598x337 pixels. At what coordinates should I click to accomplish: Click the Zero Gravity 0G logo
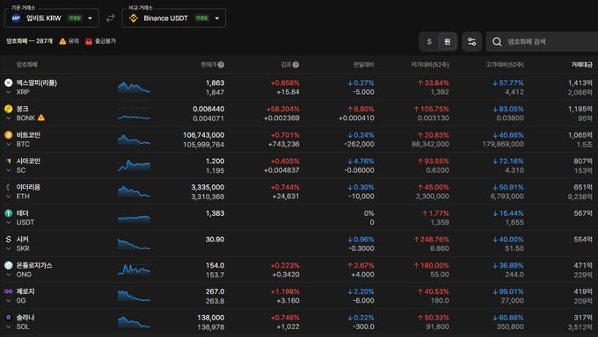9,291
